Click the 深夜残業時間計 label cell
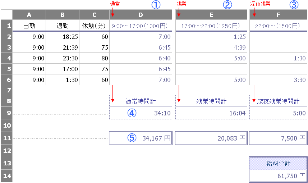The height and width of the screenshot is (183, 308). [278, 101]
